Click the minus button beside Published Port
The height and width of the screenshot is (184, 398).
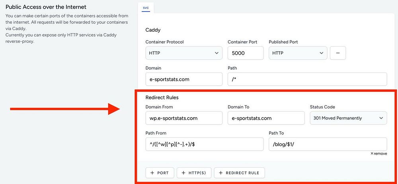tap(338, 53)
